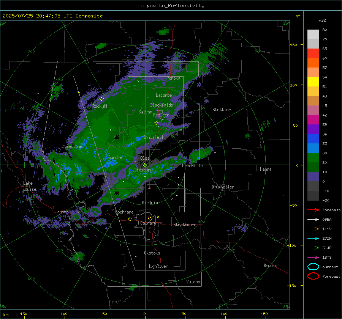
Task: Click the 18TS legend text
Action: [x=327, y=258]
